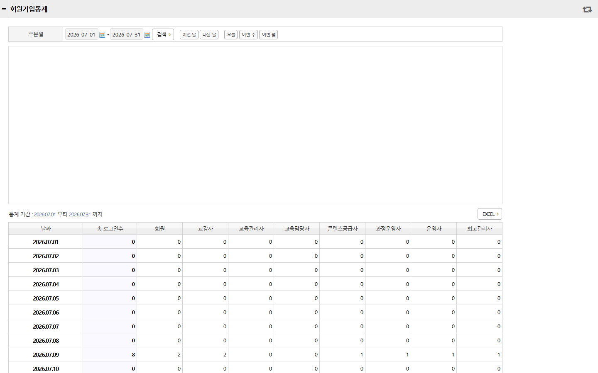Select the 2026.07.08 date cell
598x373 pixels.
click(46, 341)
